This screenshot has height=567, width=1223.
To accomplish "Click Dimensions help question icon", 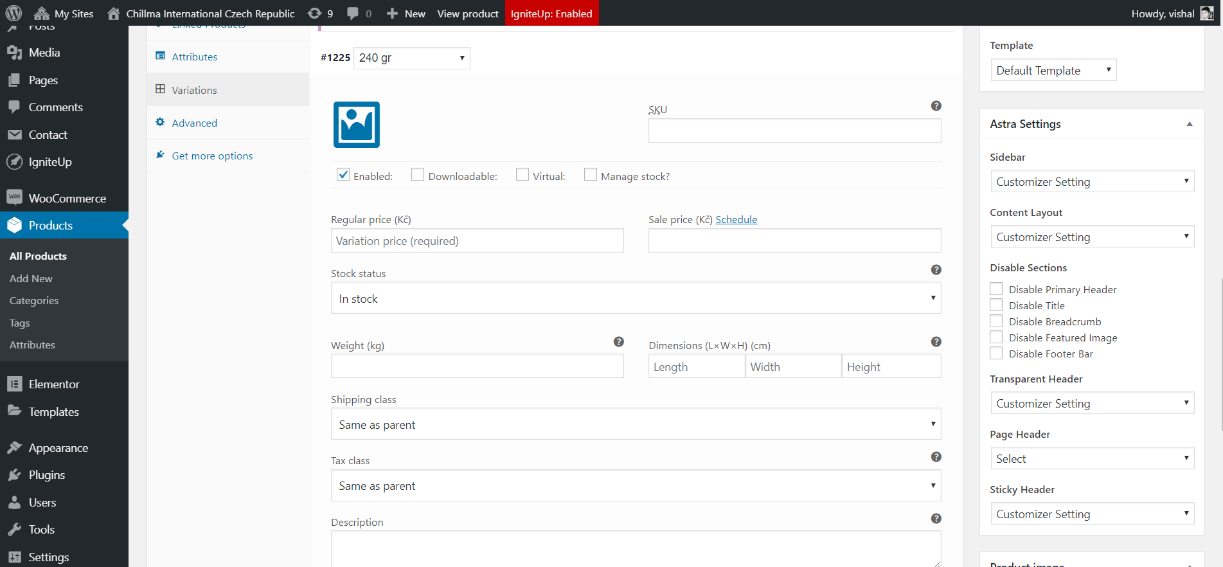I will point(936,342).
